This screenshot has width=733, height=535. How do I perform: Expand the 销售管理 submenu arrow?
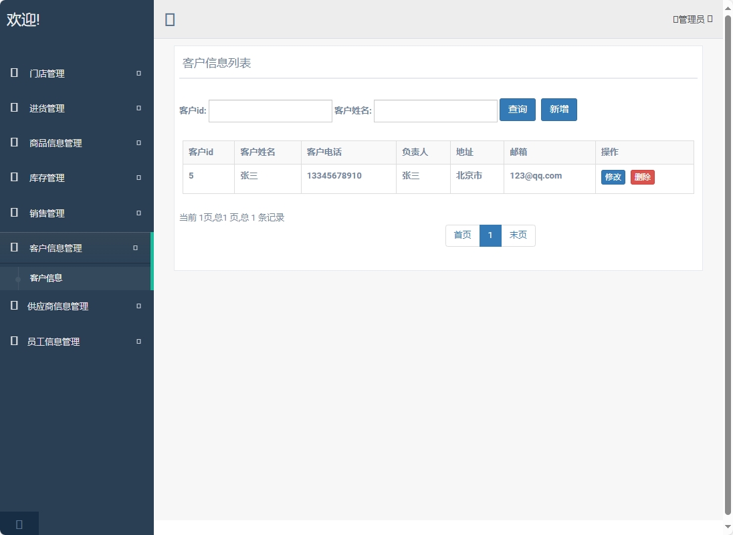pyautogui.click(x=138, y=213)
